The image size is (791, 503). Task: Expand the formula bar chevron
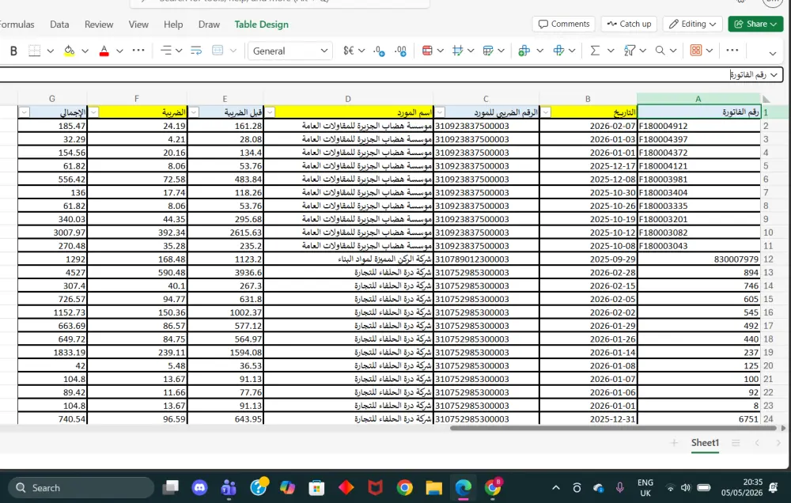click(774, 74)
